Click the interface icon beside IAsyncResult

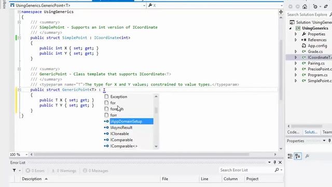click(x=106, y=127)
